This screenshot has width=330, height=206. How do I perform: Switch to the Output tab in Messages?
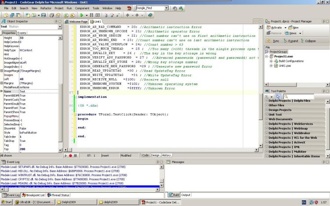186,195
